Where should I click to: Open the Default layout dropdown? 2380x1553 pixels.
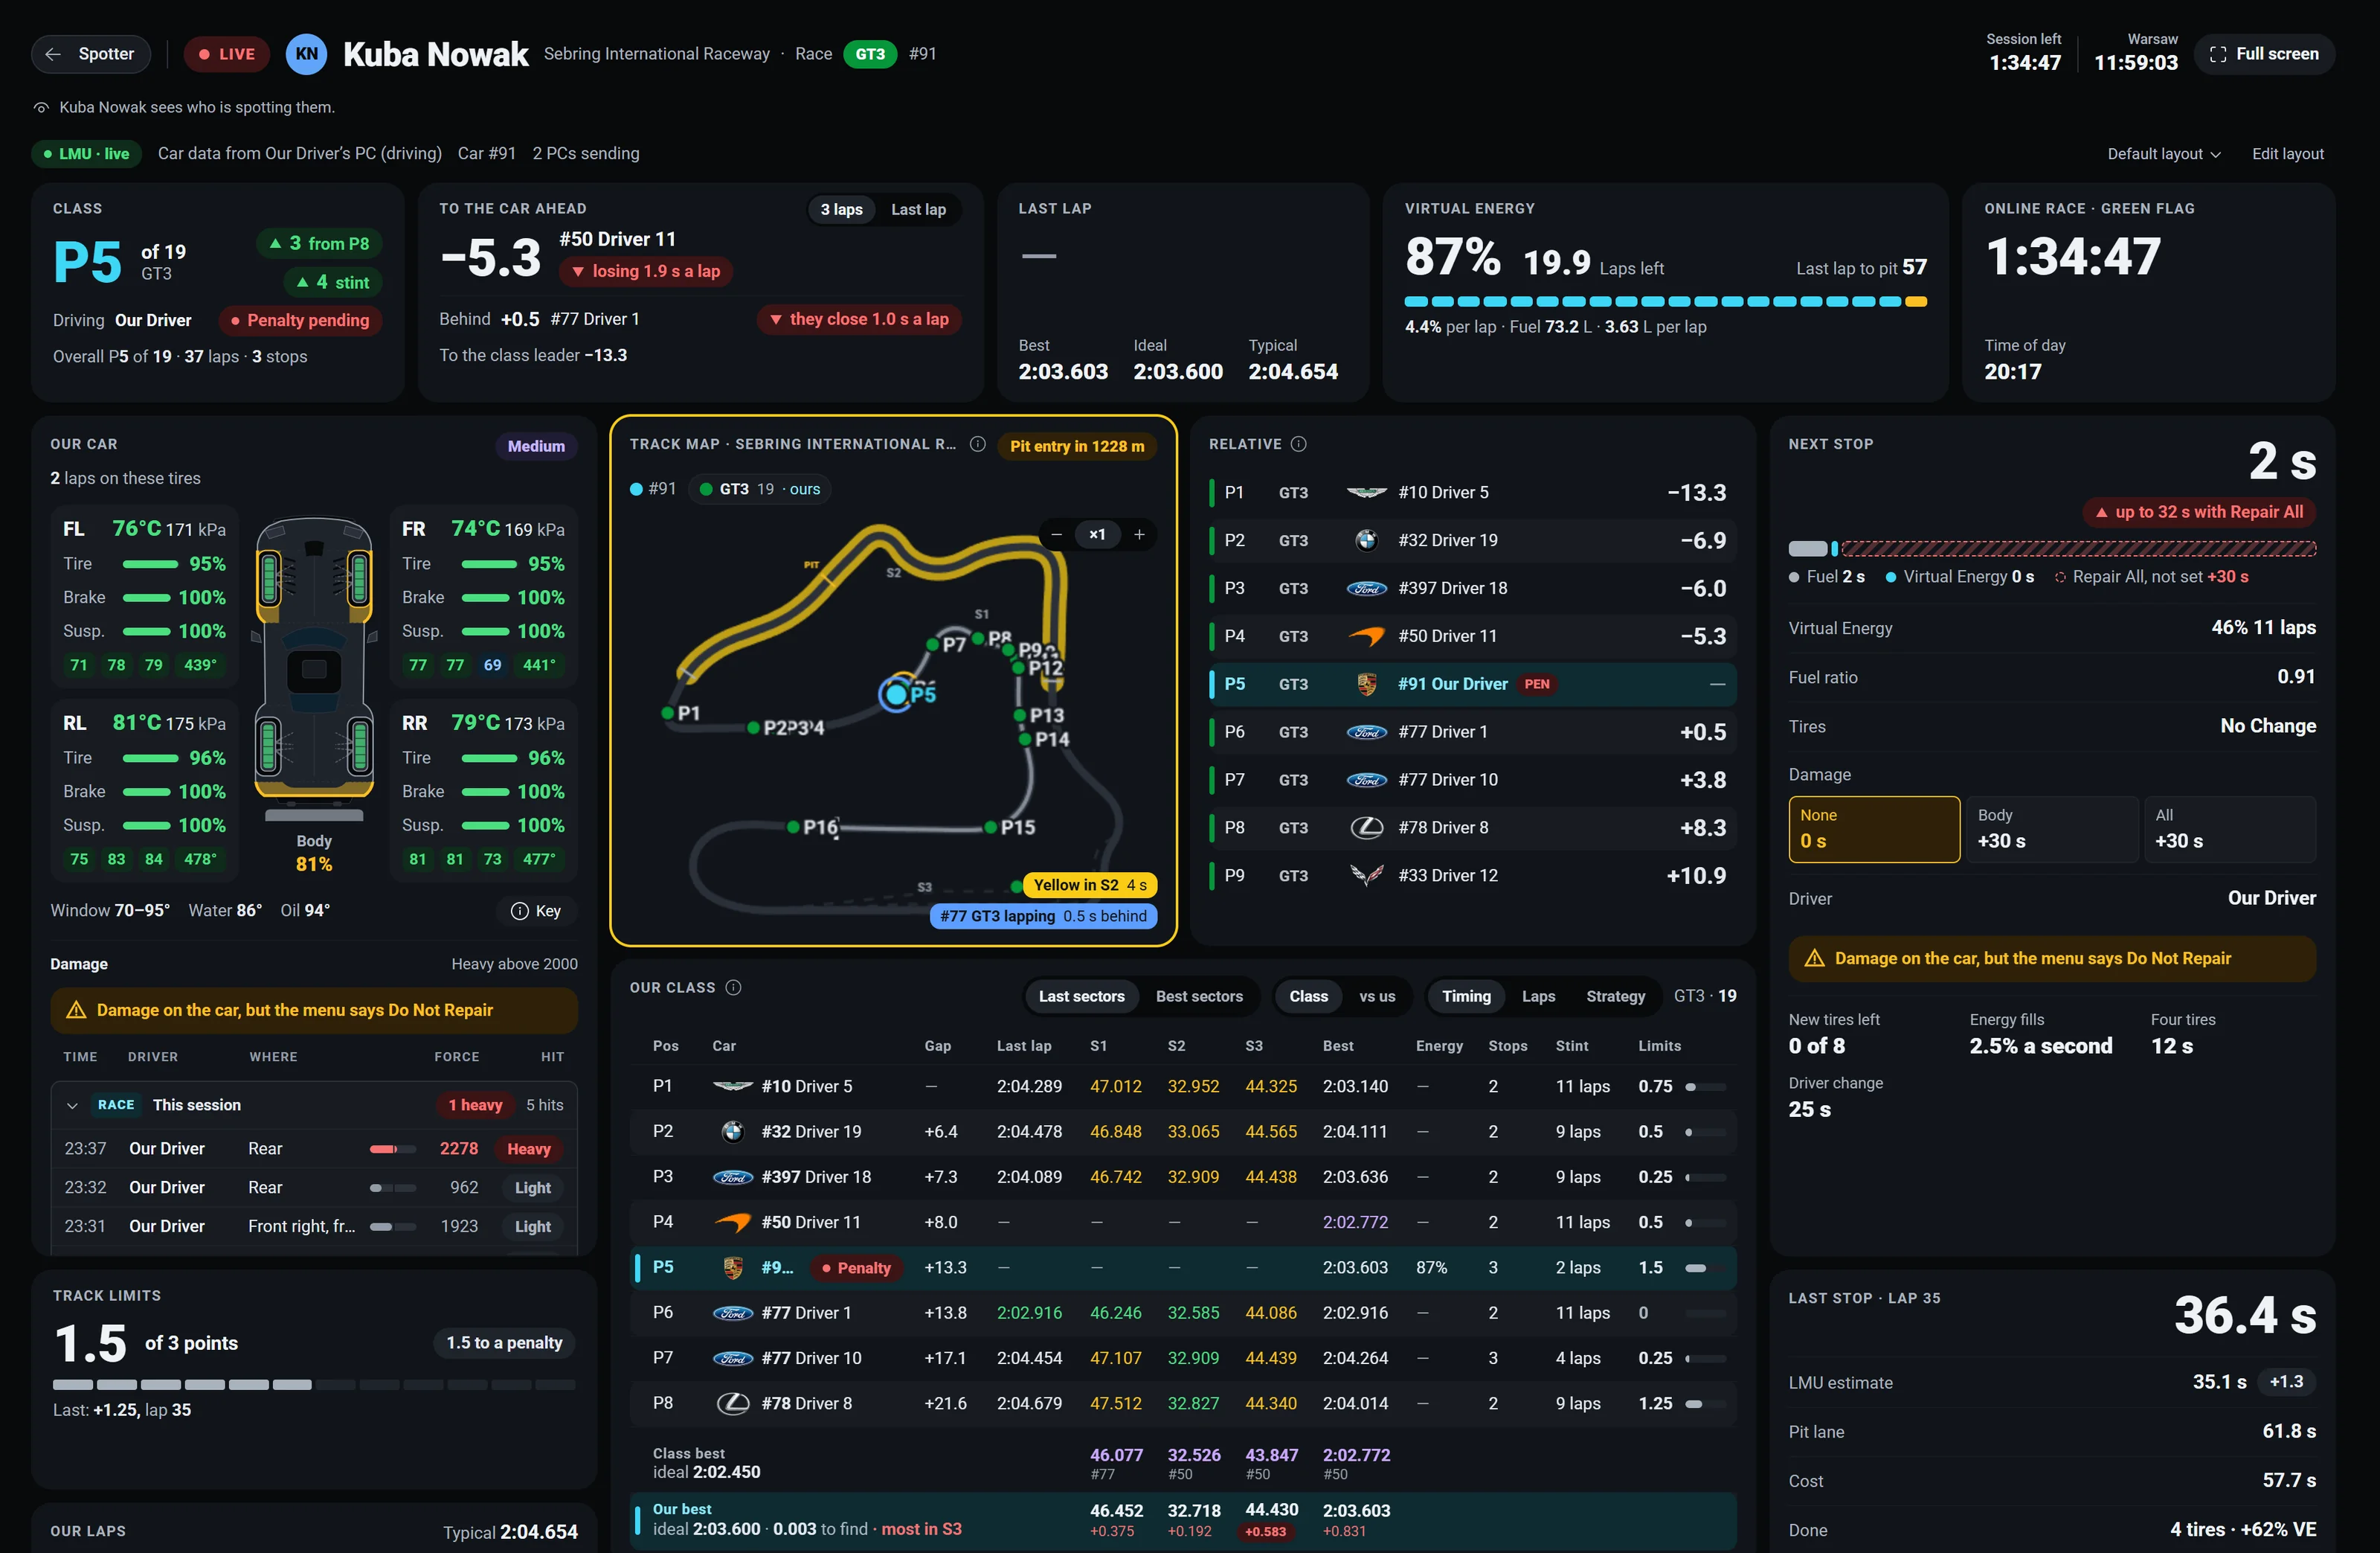tap(2164, 154)
